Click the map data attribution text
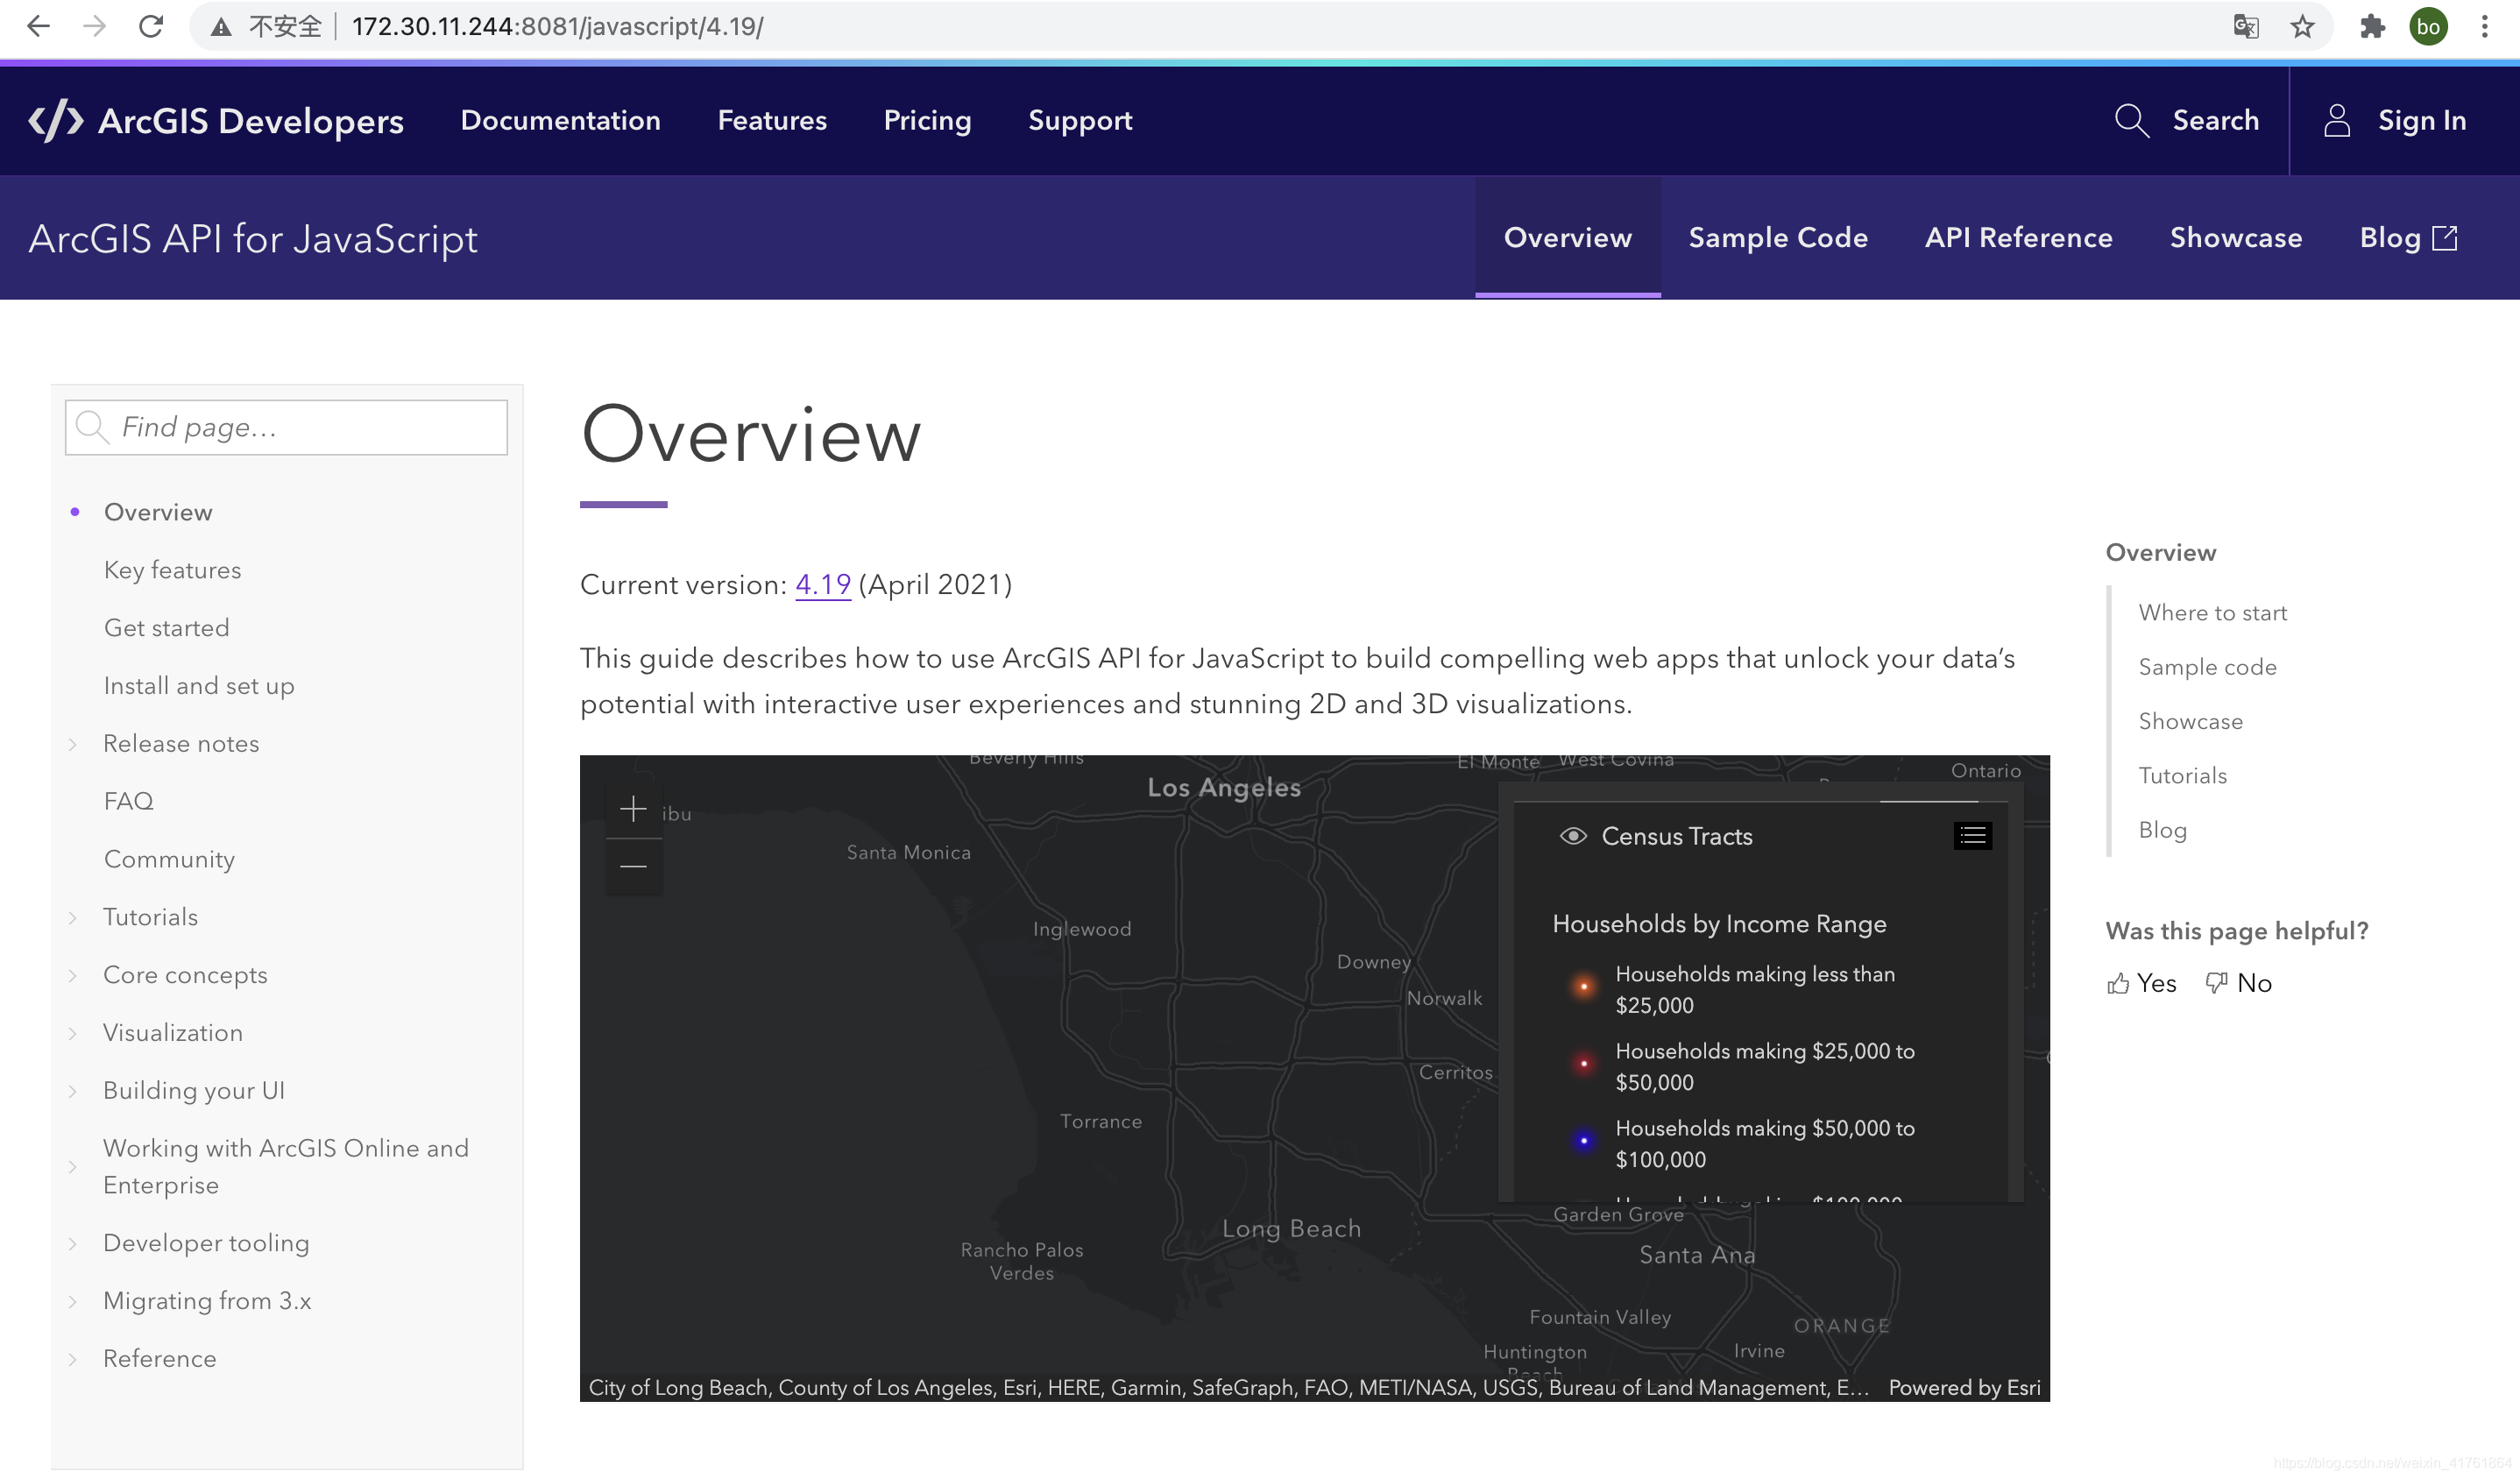 tap(1228, 1388)
